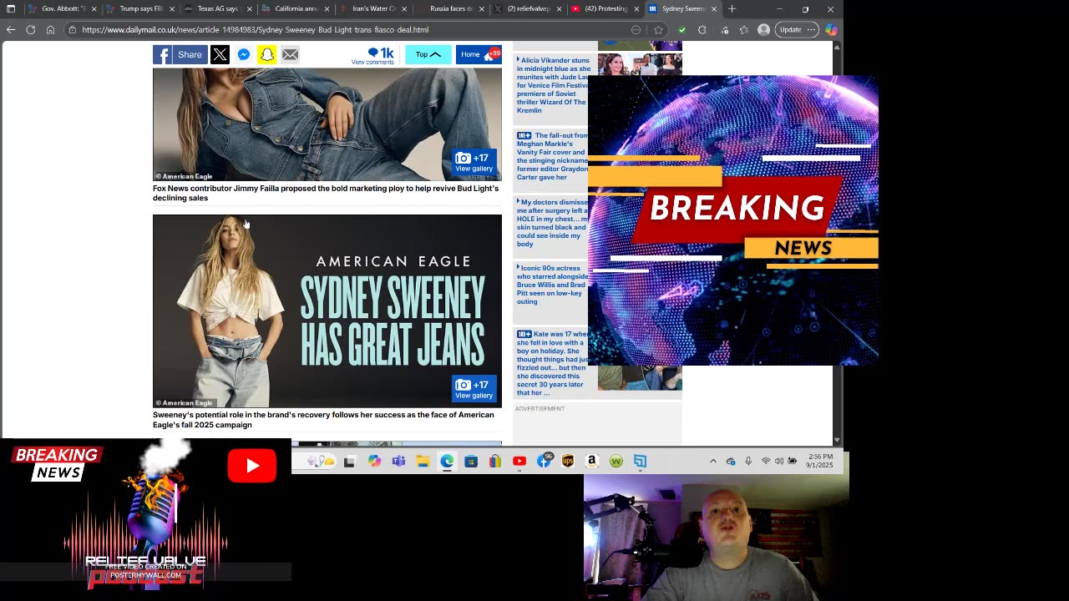Open a new browser tab
The image size is (1069, 601).
[732, 9]
